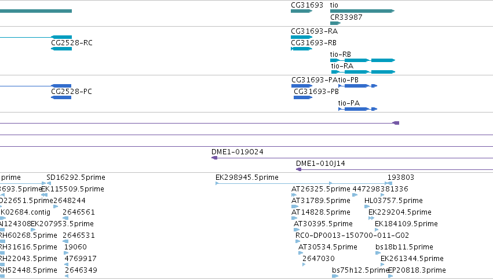Click EST label EK115509.5prime
The width and height of the screenshot is (493, 279).
pos(72,189)
